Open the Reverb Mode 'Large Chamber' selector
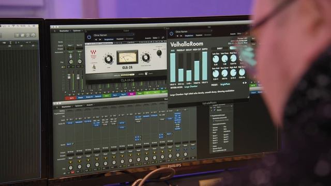This screenshot has height=186, width=331. pyautogui.click(x=191, y=87)
